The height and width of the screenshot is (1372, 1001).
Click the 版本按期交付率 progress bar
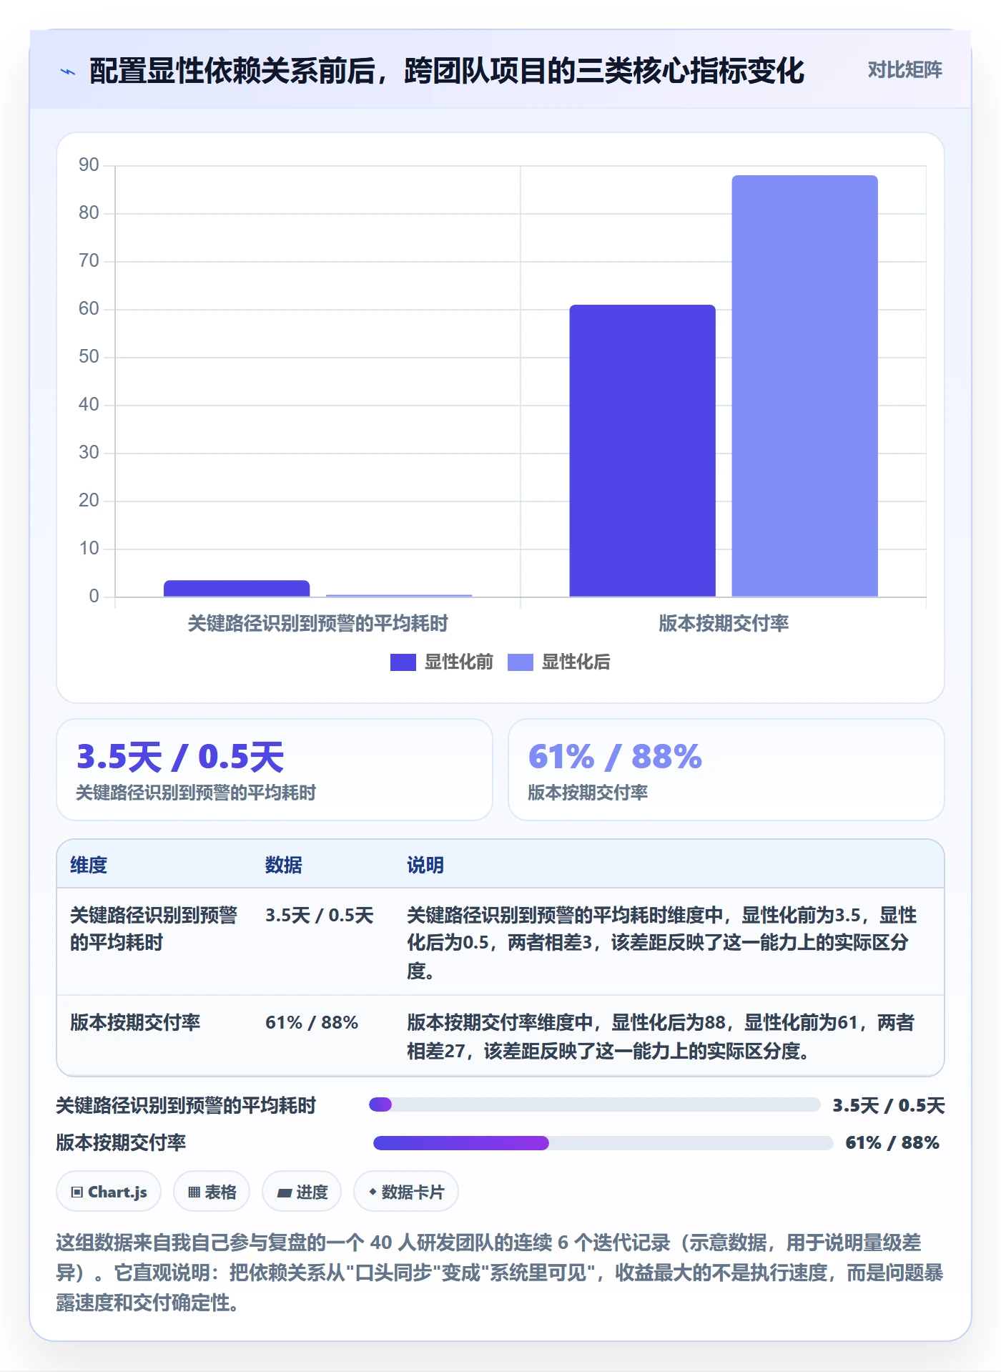click(603, 1142)
